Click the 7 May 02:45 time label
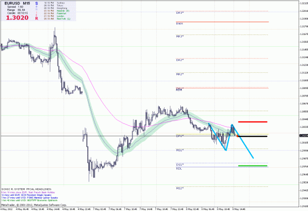308x211 pixels. coord(100,209)
